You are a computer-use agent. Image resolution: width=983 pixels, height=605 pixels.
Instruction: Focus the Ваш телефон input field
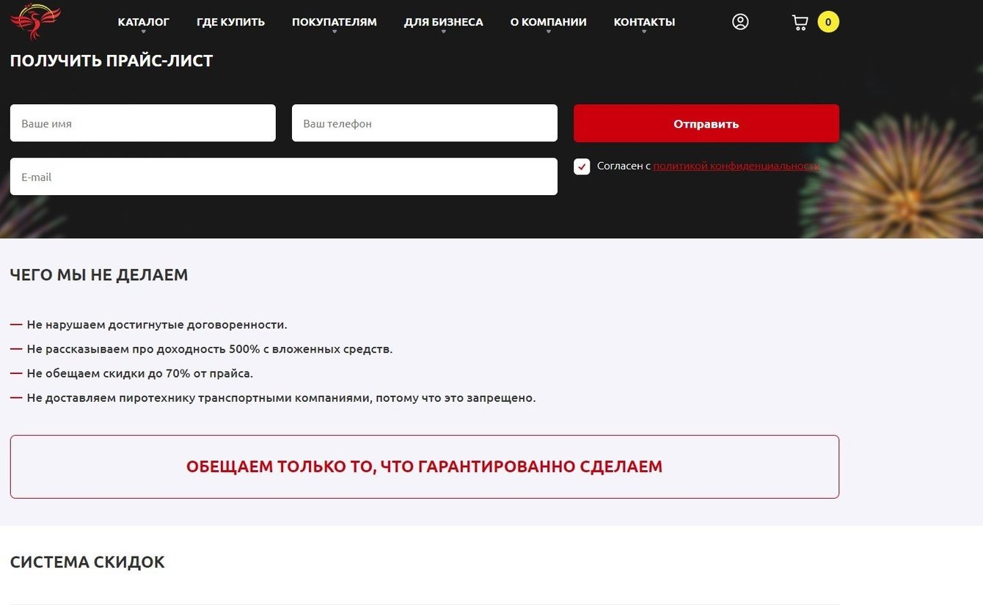pos(425,123)
